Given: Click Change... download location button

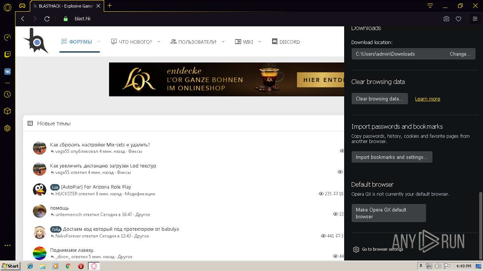Looking at the screenshot, I should click(x=460, y=54).
